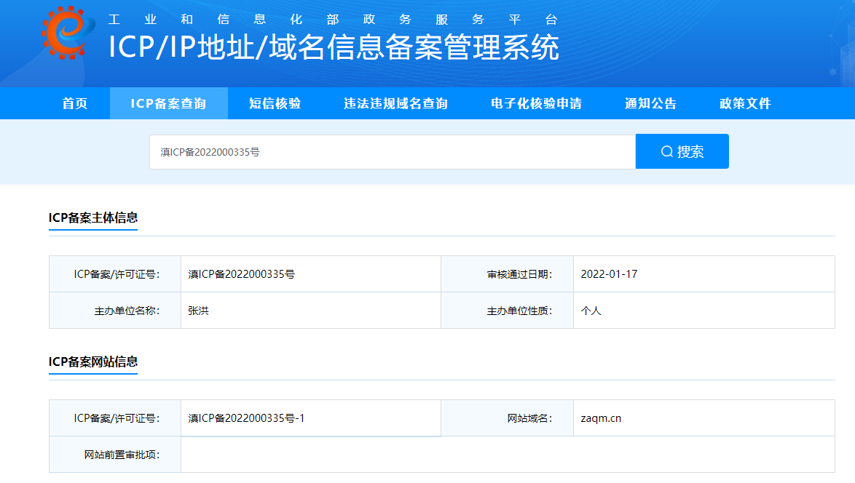This screenshot has width=855, height=483.
Task: Go to 电子化核验申请 page
Action: [536, 103]
